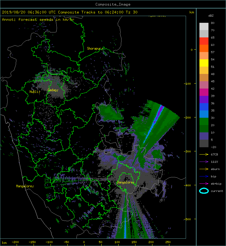Click the Composite_Image title text
This screenshot has height=246, width=226.
coord(113,4)
